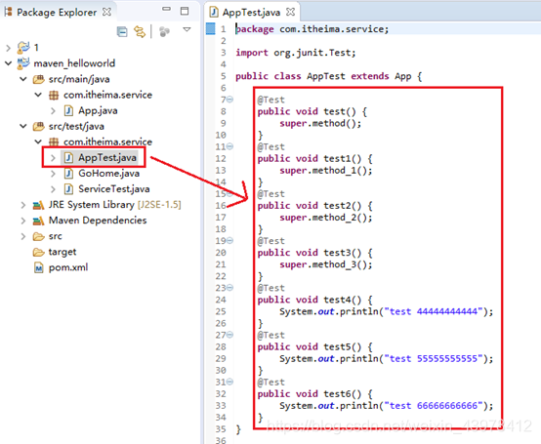Screen dimensions: 541x444
Task: Click line number 25 in gutter
Action: click(x=221, y=311)
